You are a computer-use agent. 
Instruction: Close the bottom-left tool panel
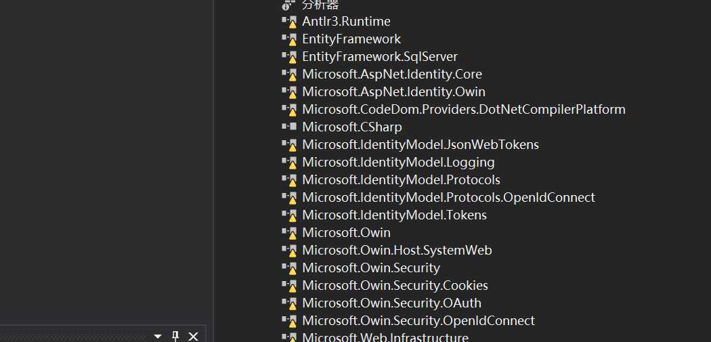[193, 336]
